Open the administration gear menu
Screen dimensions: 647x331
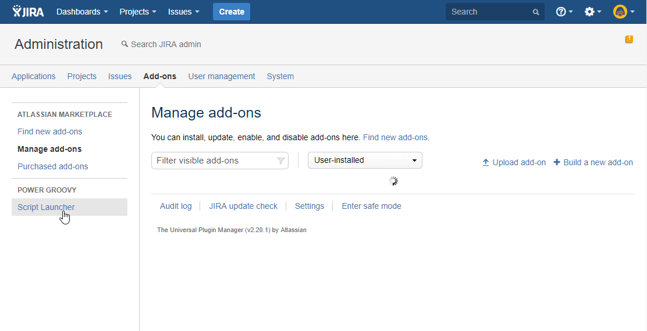pos(593,12)
